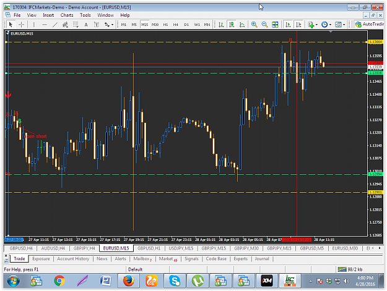Screen dimensions: 387x291
Task: Switch to H4 timeframe
Action: tap(175, 25)
